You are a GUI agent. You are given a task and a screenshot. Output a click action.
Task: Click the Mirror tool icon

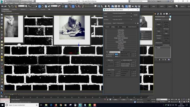(99, 6)
